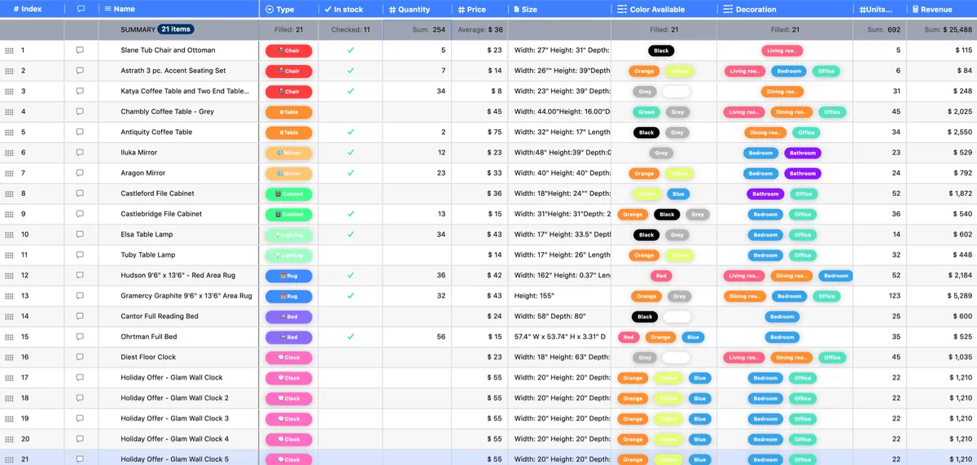Click the revenue cell '$ 5,289'
Screen dimensions: 977x465
941,296
